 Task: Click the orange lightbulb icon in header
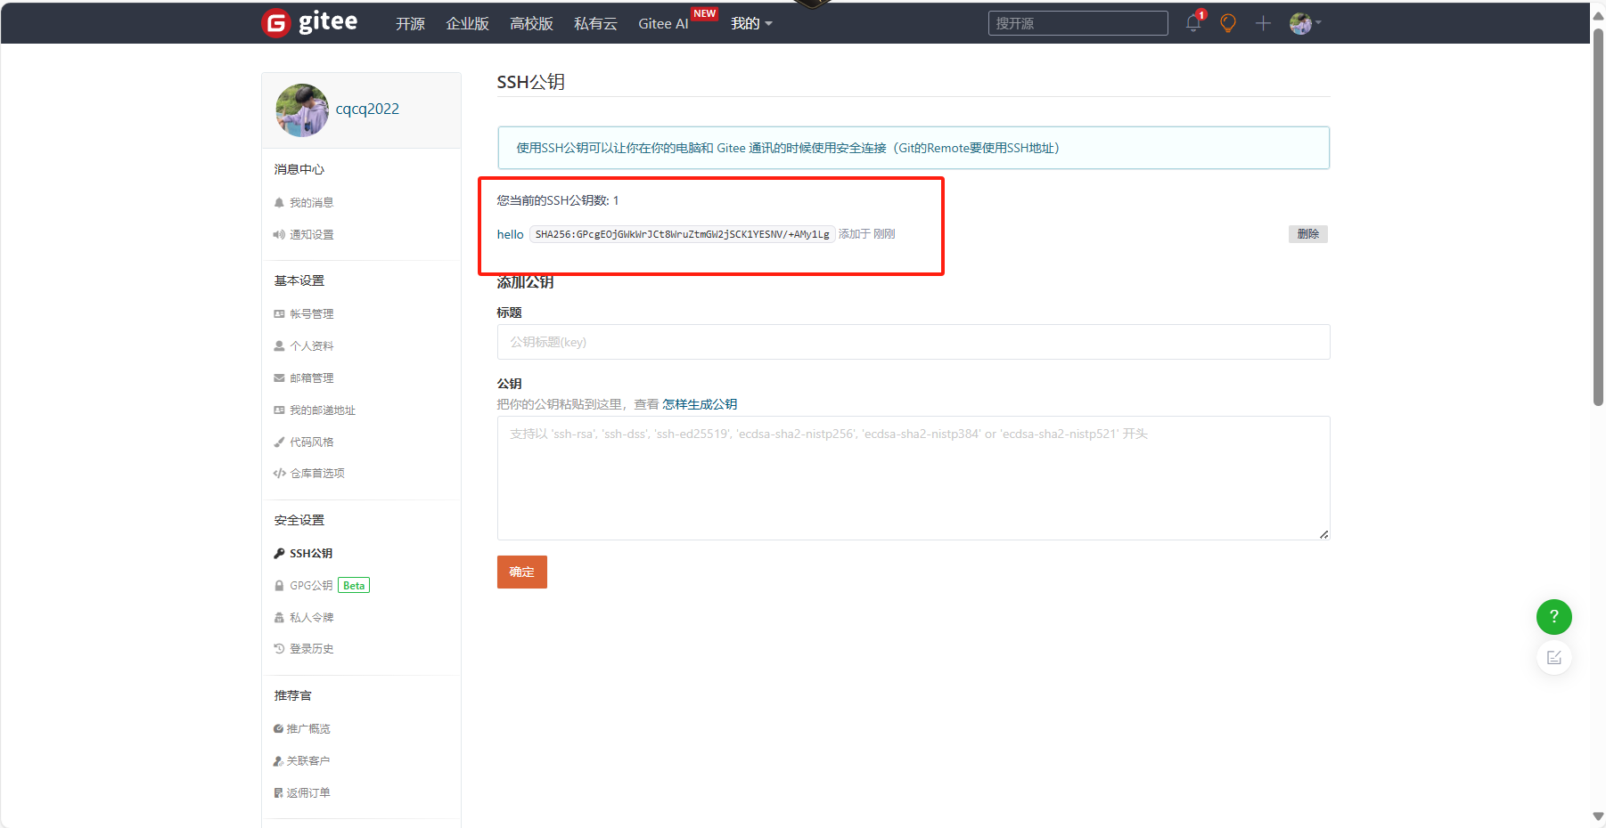1228,23
